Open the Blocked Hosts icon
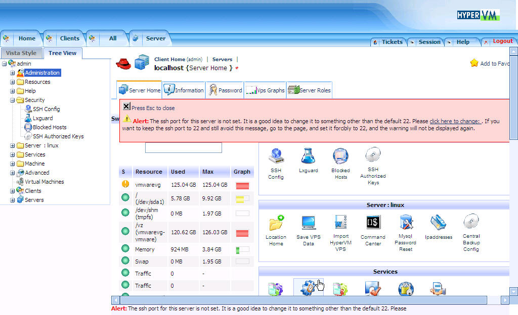 (x=340, y=156)
